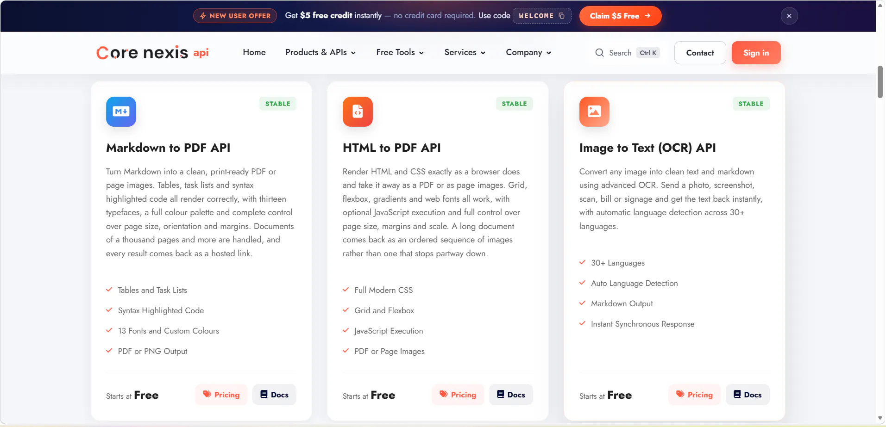Click the search magnifier icon
886x427 pixels.
(x=599, y=53)
